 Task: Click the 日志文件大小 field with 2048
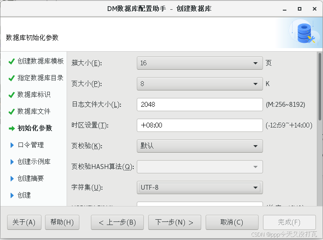(199, 105)
